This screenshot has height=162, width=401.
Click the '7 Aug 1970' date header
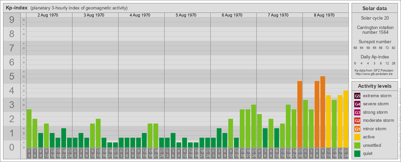tap(278, 15)
